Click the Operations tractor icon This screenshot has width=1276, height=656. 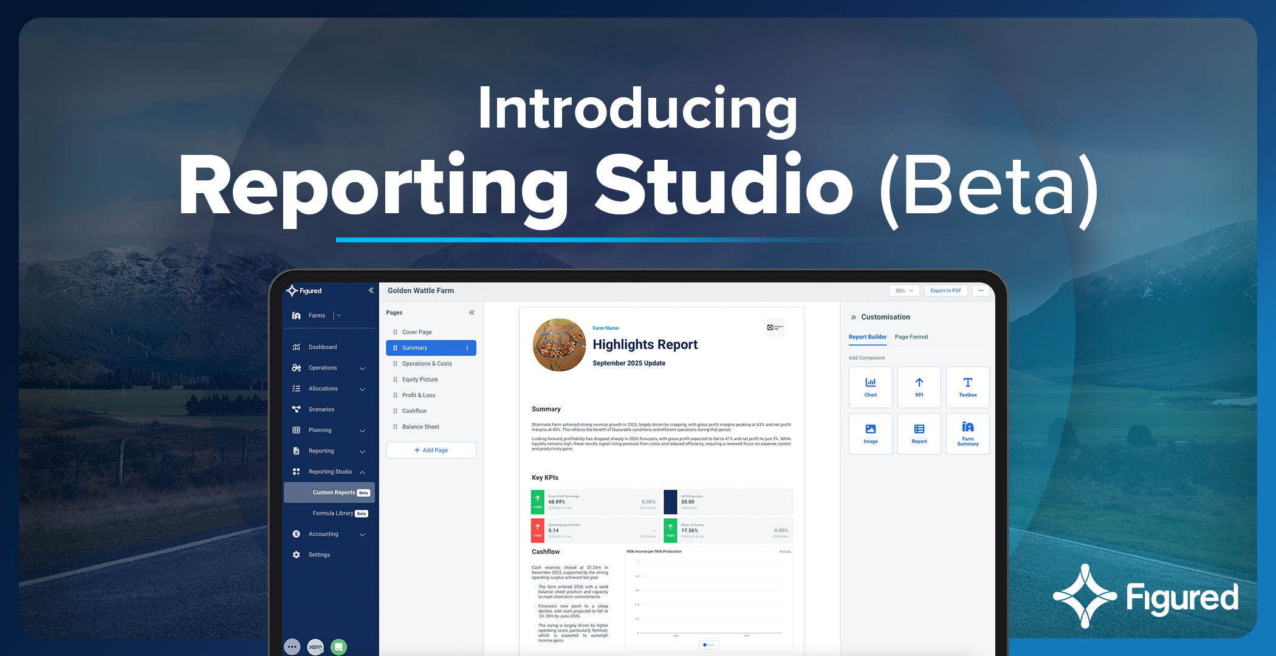[x=296, y=367]
